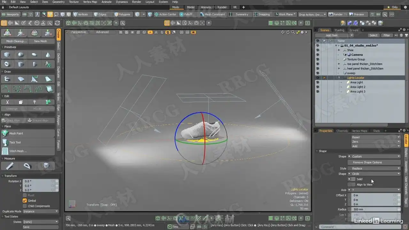Switch to the Channels tab

tap(342, 131)
